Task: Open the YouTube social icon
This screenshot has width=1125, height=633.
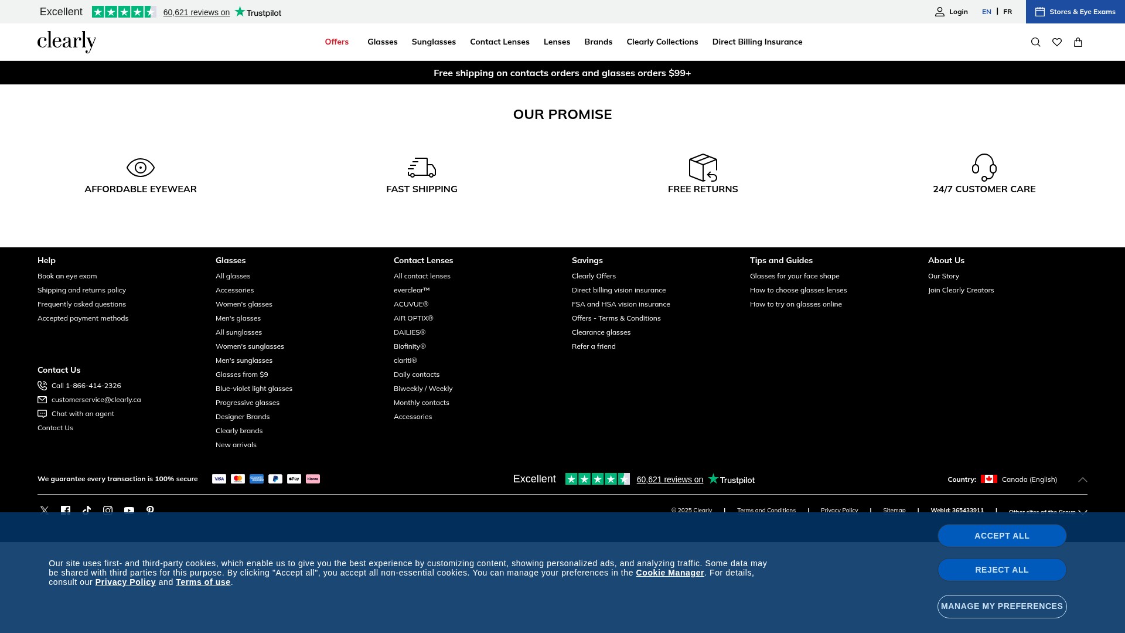Action: pos(129,511)
